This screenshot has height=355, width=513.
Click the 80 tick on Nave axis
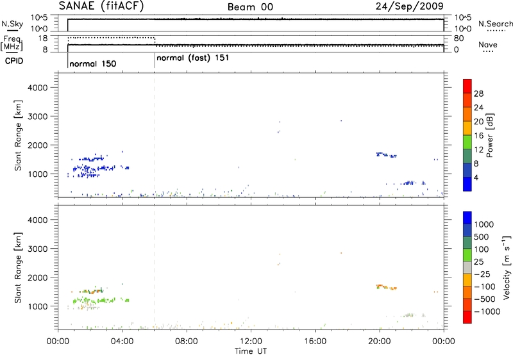coord(458,38)
